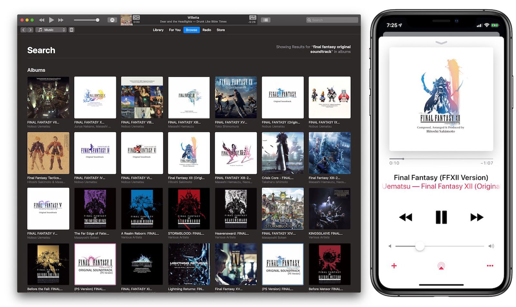
Task: Tap the red plus add icon on iPhone
Action: click(394, 266)
